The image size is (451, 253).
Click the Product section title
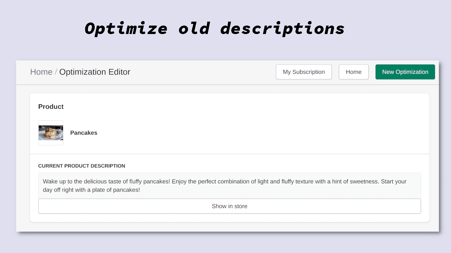pyautogui.click(x=51, y=107)
